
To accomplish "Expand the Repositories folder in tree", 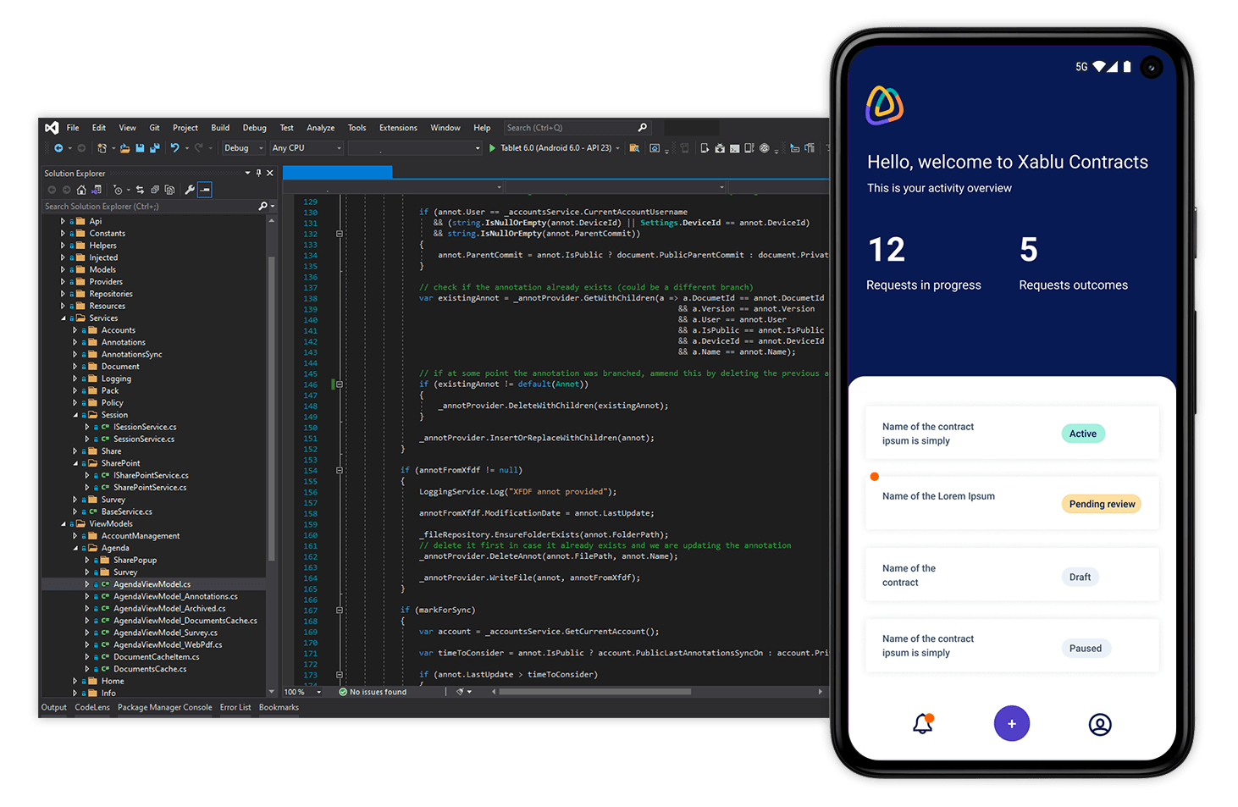I will coord(63,294).
